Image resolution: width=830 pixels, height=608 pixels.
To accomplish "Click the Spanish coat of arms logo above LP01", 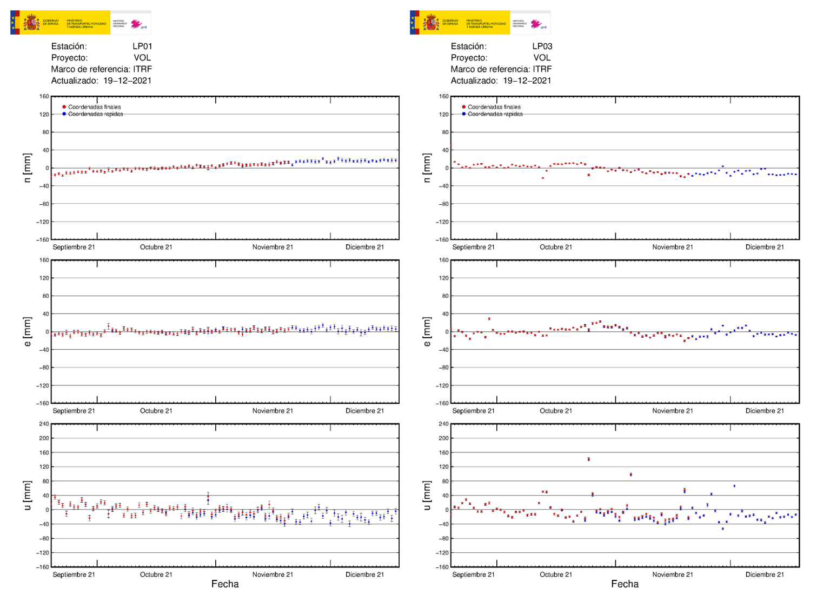I will [31, 23].
